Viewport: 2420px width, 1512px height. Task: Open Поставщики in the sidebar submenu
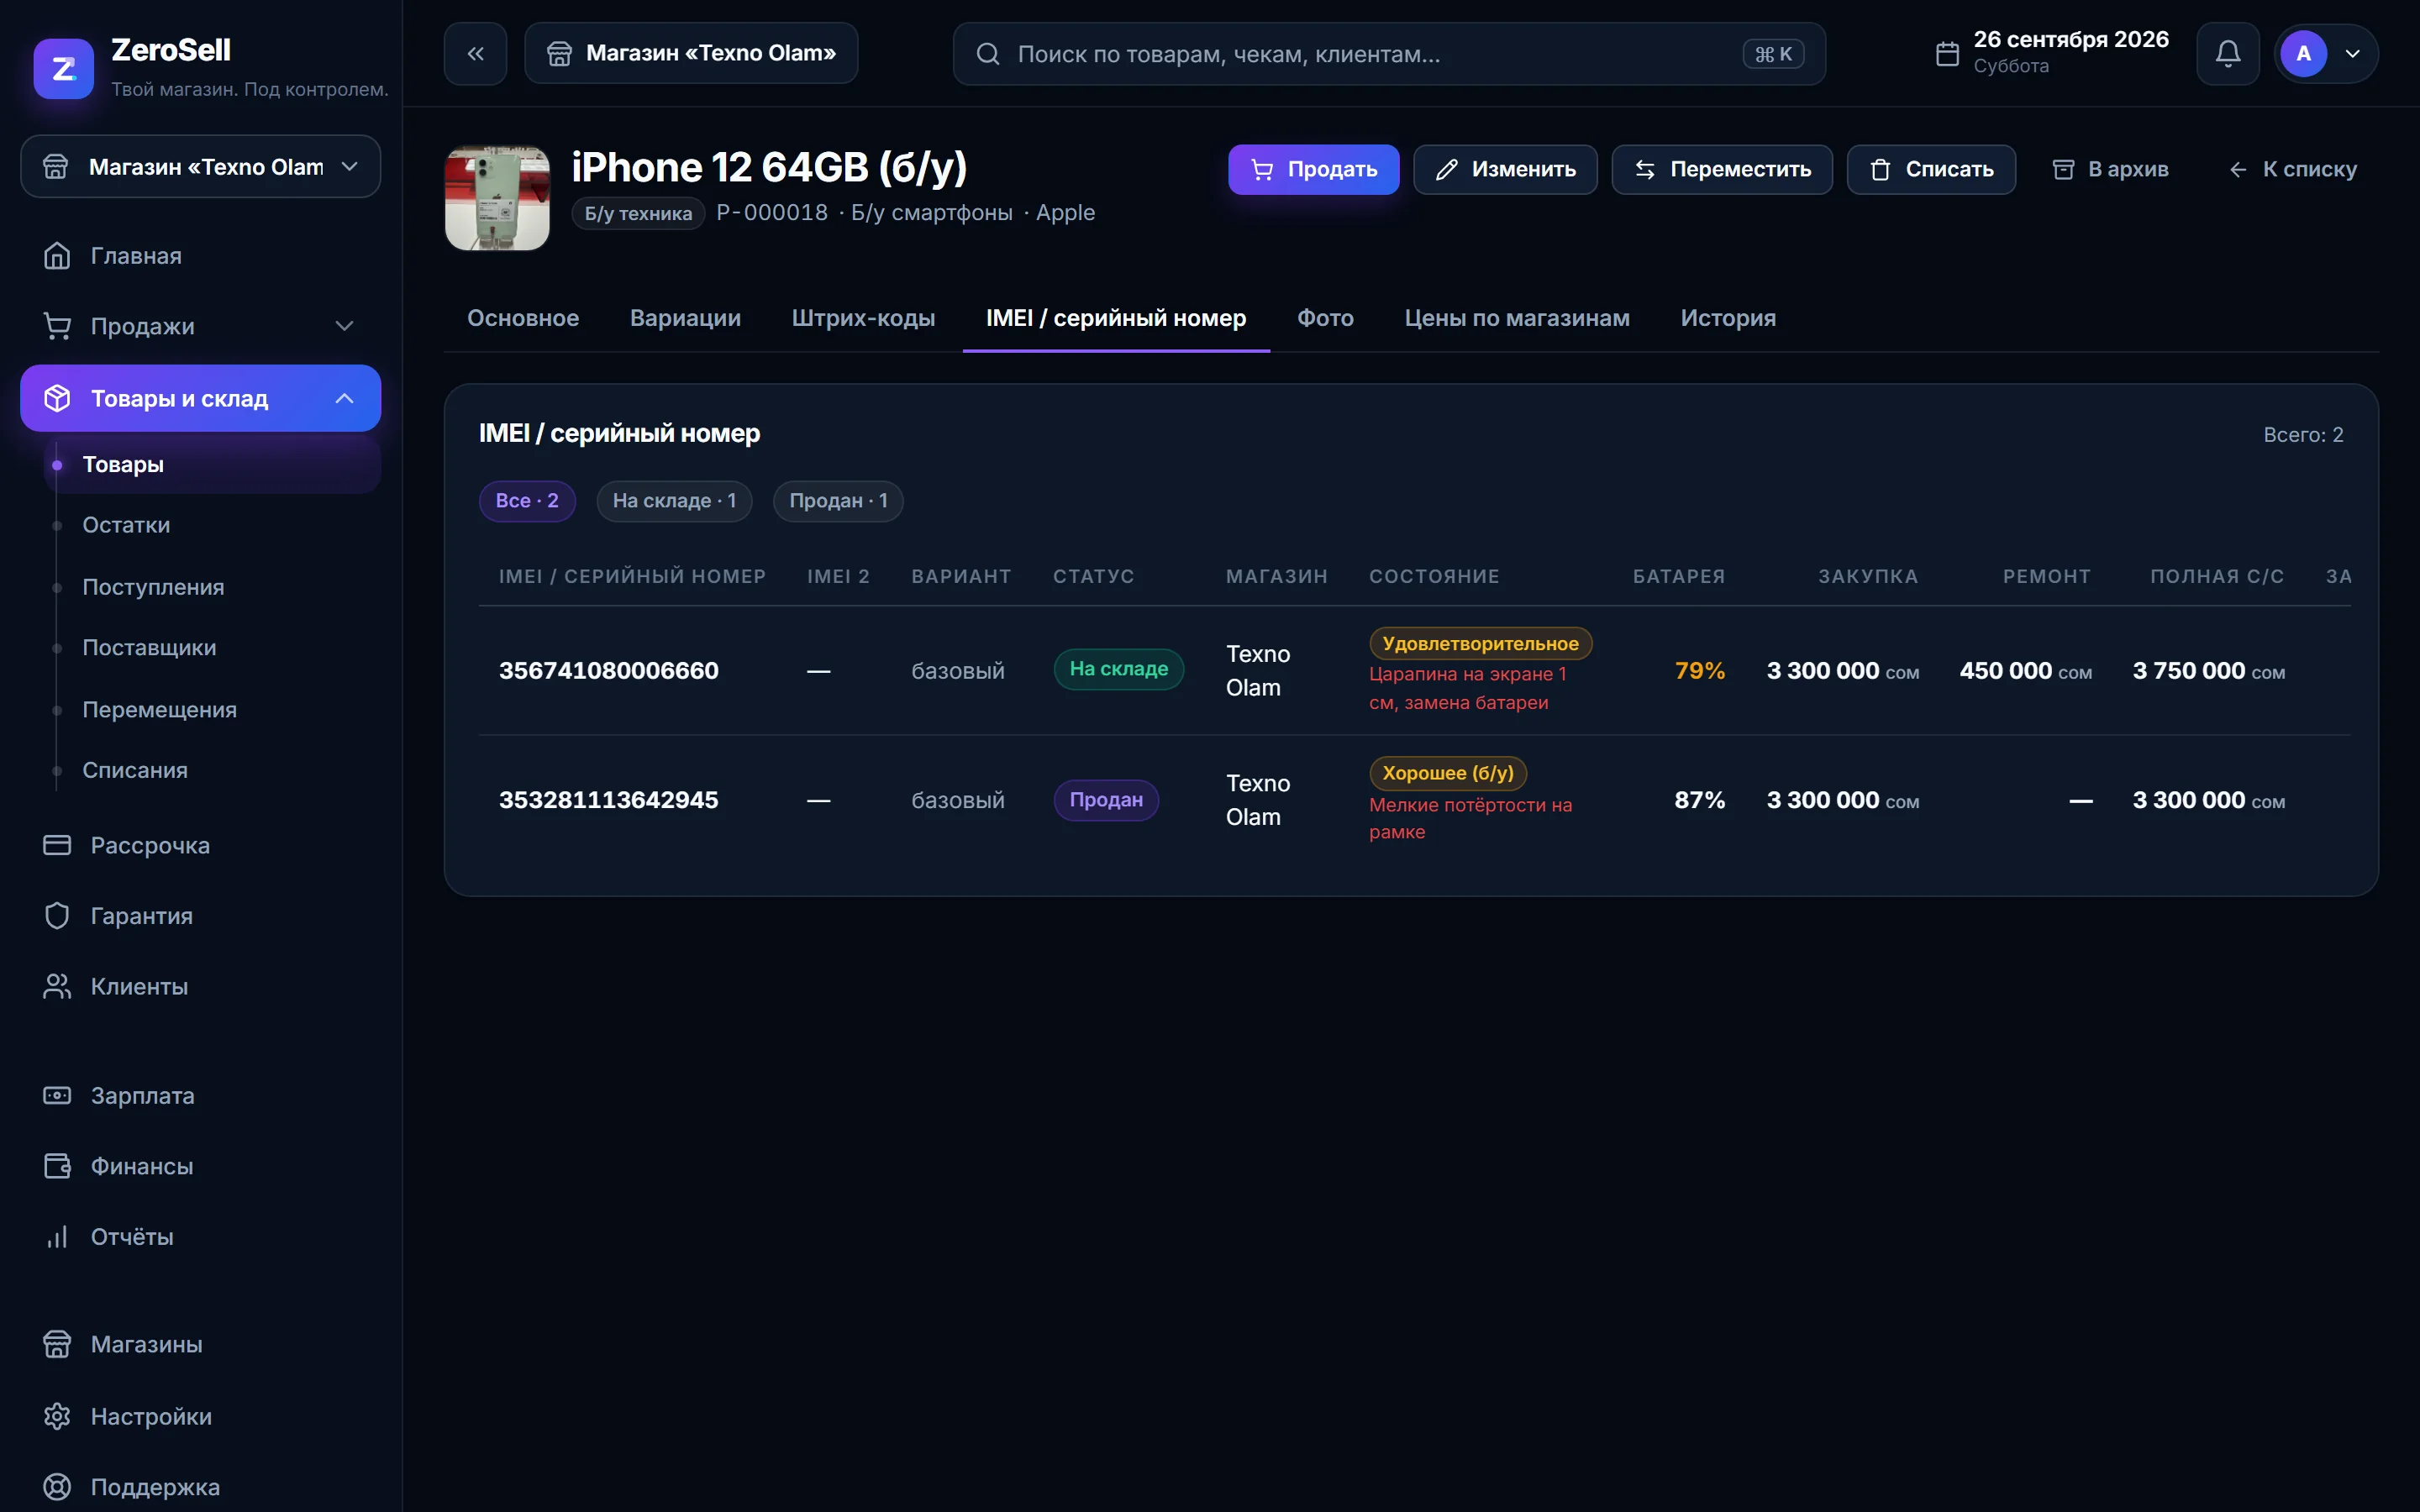[x=212, y=648]
